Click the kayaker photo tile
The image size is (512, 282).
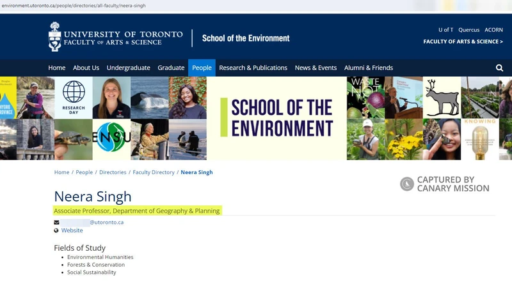[36, 98]
